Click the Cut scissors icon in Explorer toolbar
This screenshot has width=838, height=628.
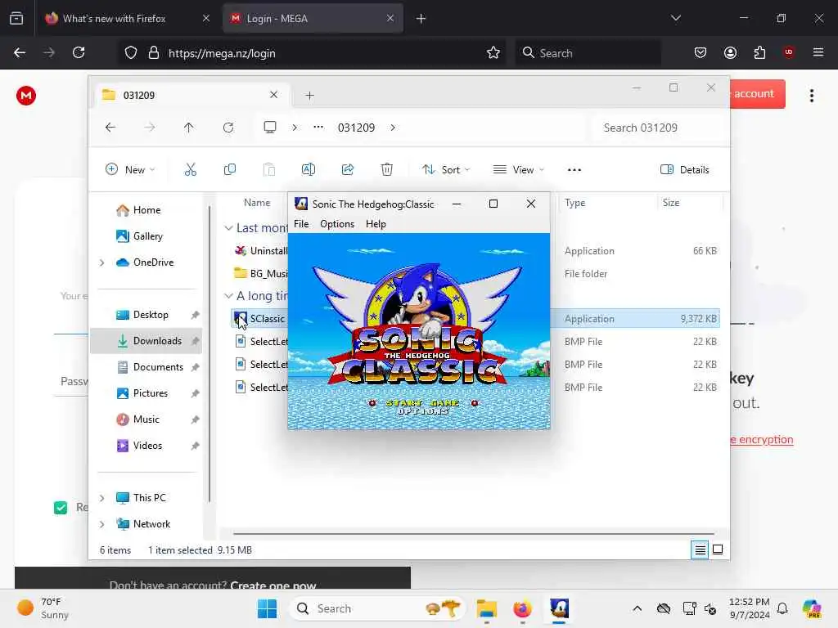190,170
